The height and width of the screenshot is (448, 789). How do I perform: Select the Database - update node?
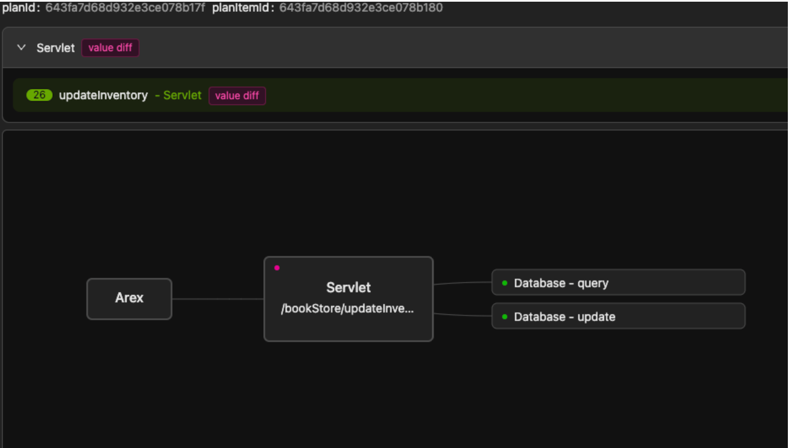coord(619,316)
